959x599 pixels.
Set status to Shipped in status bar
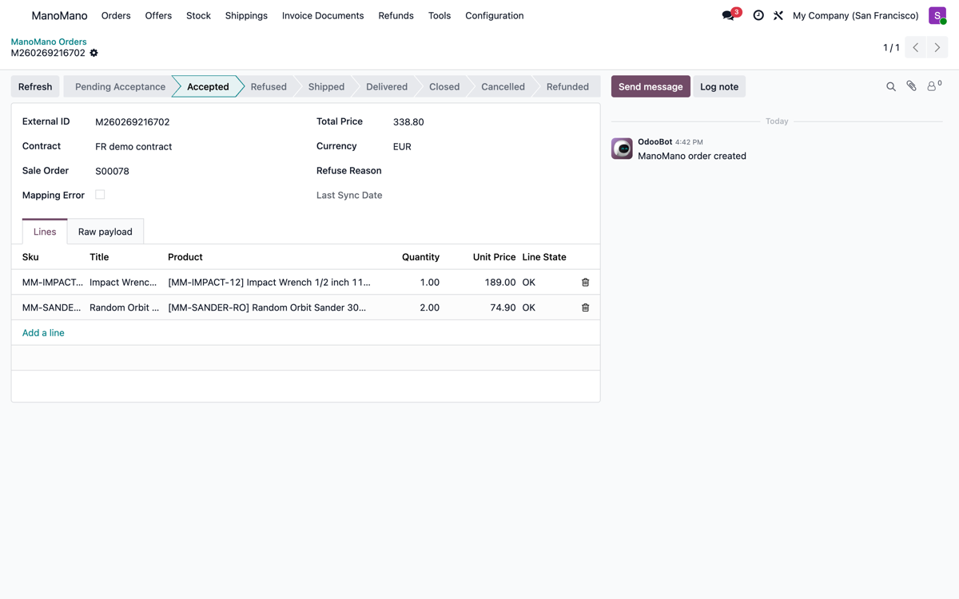pyautogui.click(x=326, y=86)
